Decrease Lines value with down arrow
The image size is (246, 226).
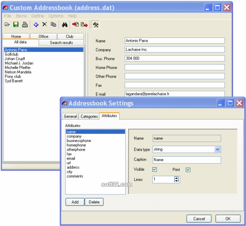(x=177, y=181)
